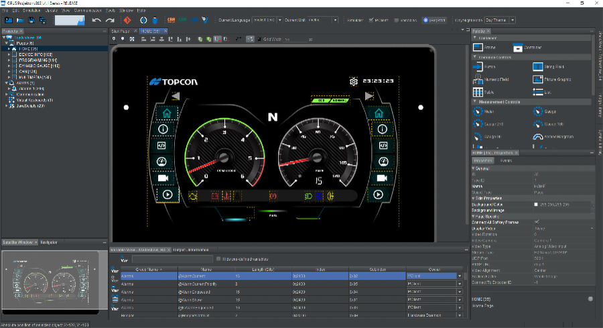Select the Frame control in Palette

coord(484,48)
